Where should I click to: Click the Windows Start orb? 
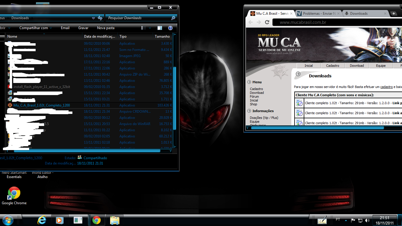point(8,220)
